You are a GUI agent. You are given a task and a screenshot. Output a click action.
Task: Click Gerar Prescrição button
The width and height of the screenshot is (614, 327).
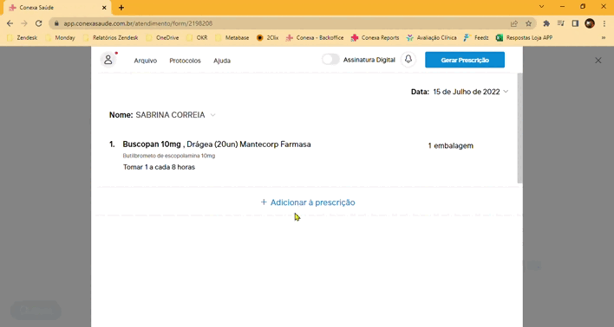[x=465, y=60]
